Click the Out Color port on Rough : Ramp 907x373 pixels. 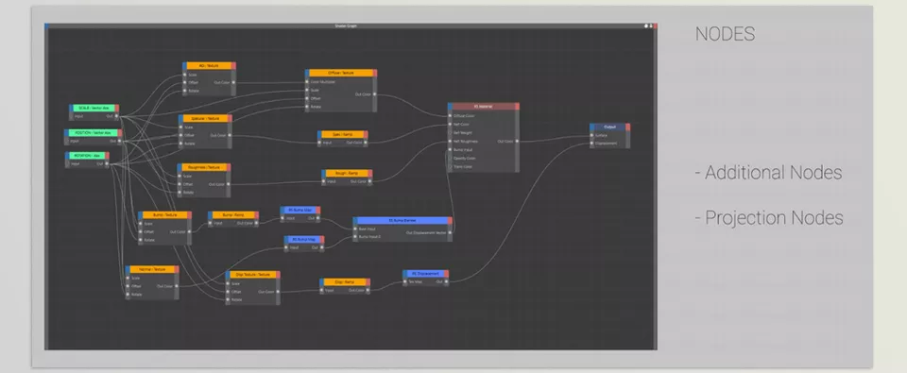click(369, 181)
